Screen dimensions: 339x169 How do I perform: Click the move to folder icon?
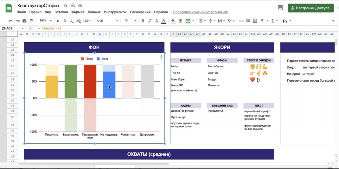pos(73,5)
